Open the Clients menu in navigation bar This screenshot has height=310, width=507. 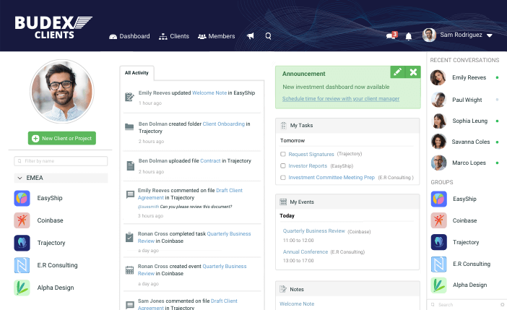pos(174,36)
